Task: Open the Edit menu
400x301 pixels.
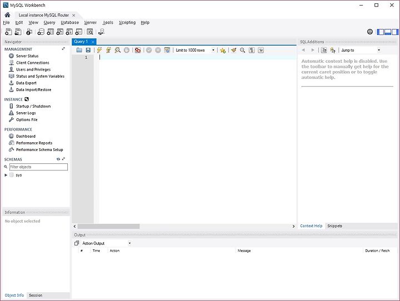Action: tap(19, 22)
